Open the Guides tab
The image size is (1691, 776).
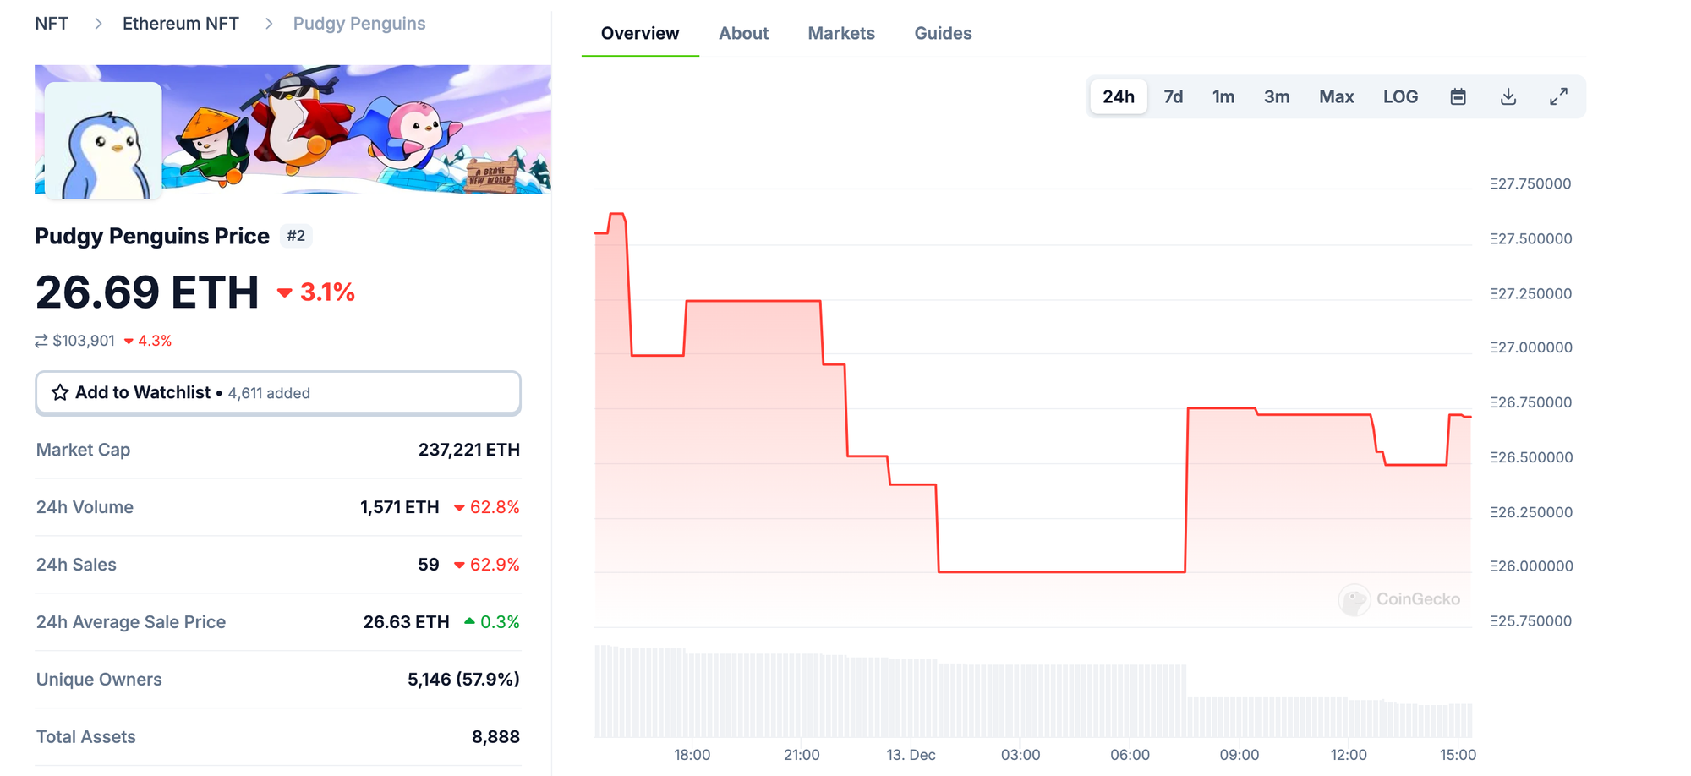coord(943,33)
